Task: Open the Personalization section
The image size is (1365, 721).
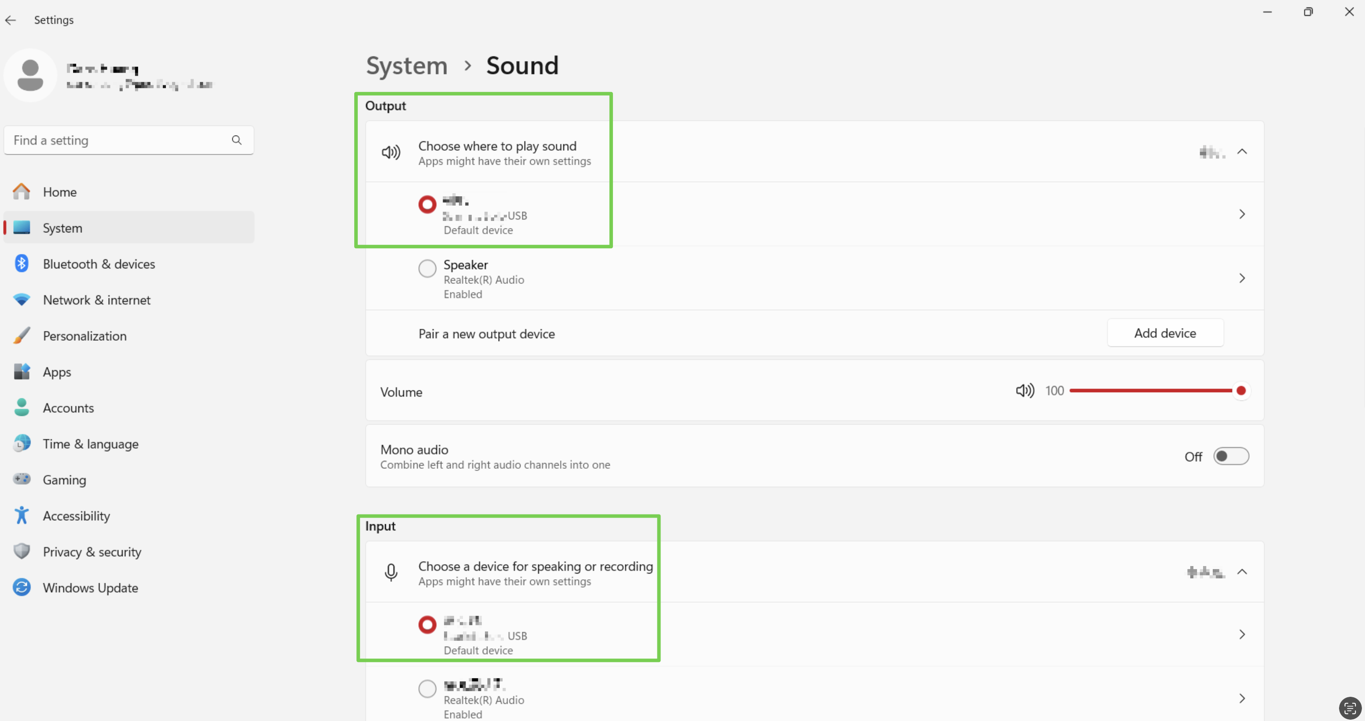Action: coord(84,336)
